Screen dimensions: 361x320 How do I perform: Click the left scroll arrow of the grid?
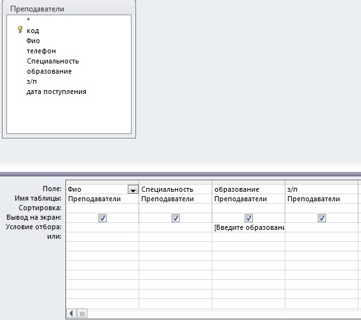(x=71, y=313)
